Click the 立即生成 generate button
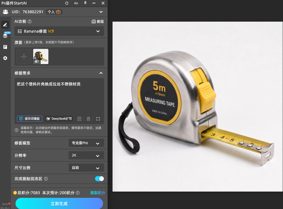The width and height of the screenshot is (283, 209). click(x=59, y=204)
